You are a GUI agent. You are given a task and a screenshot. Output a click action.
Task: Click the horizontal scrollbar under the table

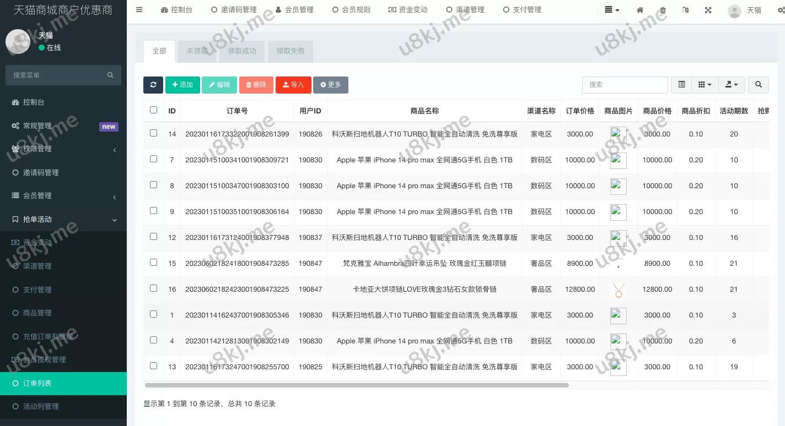point(356,385)
